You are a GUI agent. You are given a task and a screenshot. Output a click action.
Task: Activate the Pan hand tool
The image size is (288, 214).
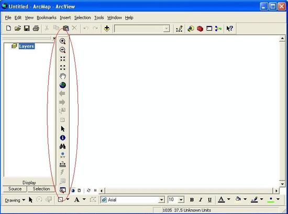(x=63, y=76)
